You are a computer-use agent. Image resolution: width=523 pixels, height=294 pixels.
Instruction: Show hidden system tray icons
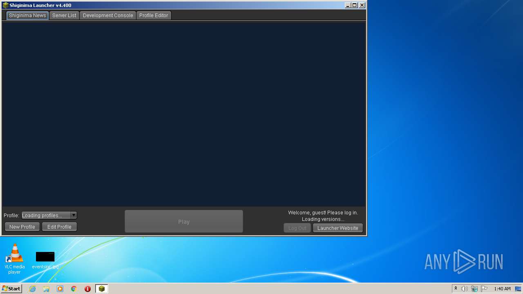coord(456,289)
